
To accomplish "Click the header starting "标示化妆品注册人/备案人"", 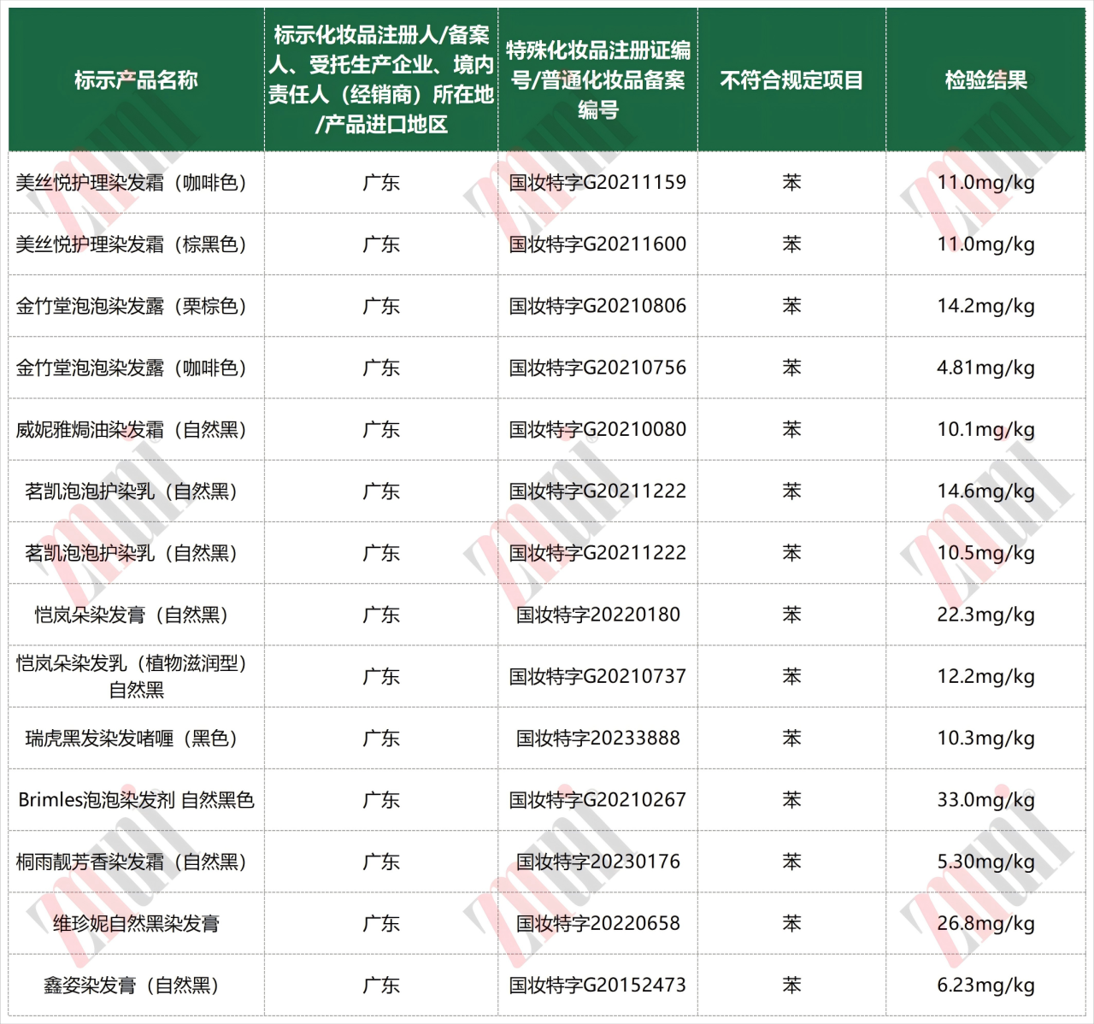I will pos(381,79).
